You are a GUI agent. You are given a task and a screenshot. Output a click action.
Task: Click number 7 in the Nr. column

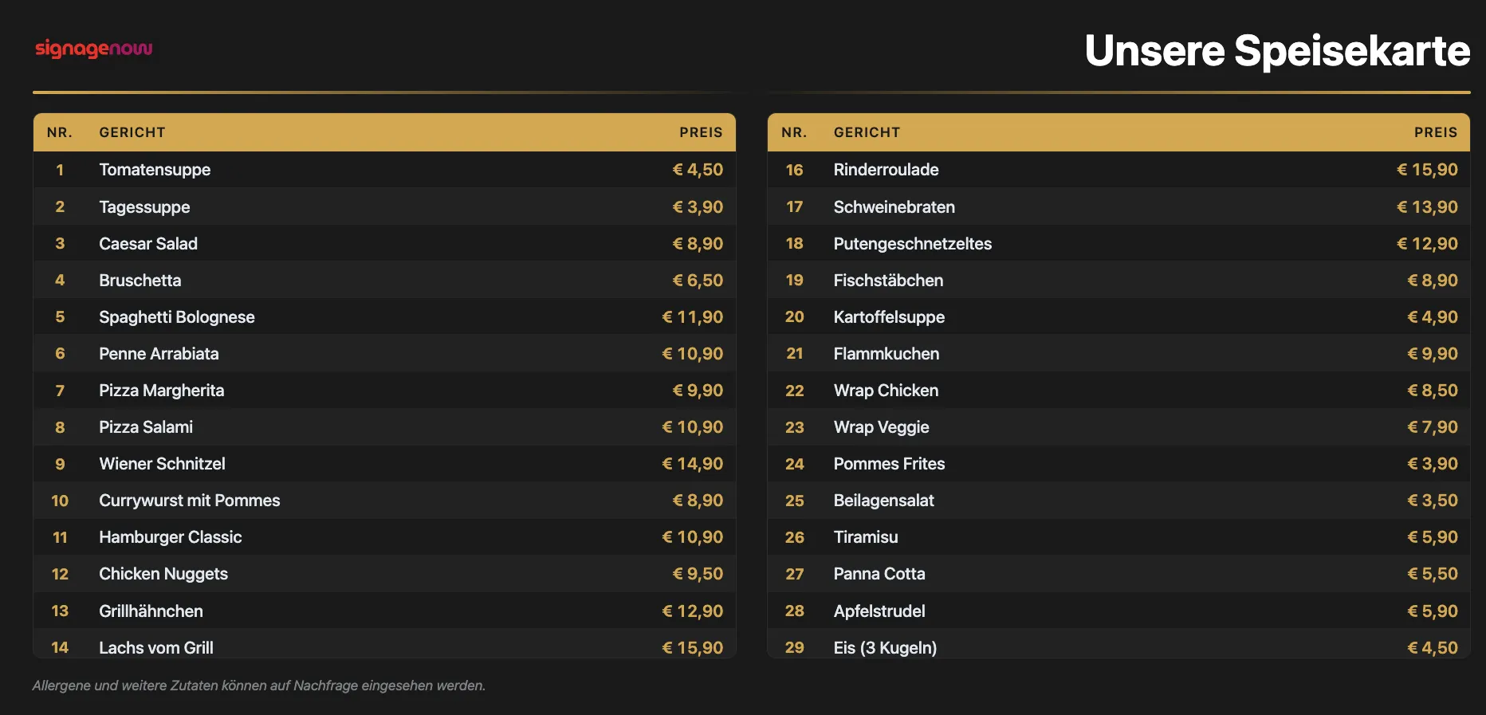[60, 391]
